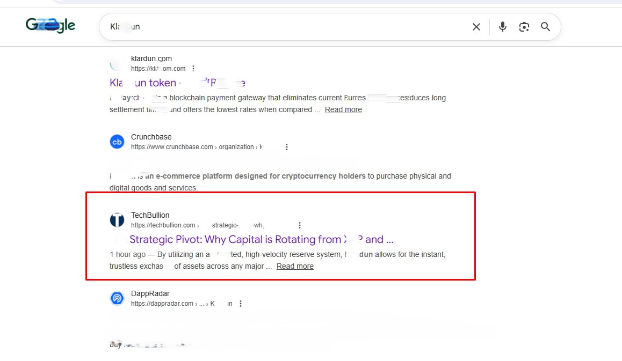
Task: Open the klardun token result title
Action: click(x=177, y=83)
